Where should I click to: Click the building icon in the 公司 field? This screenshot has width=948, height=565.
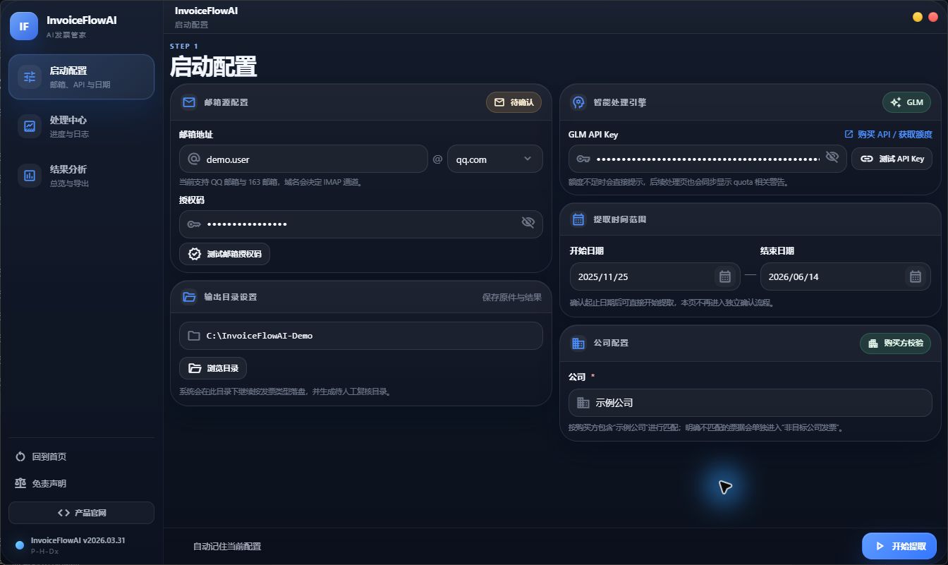[583, 403]
